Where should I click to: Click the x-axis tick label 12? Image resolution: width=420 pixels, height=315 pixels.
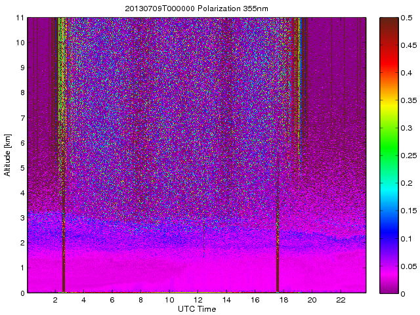(x=198, y=300)
